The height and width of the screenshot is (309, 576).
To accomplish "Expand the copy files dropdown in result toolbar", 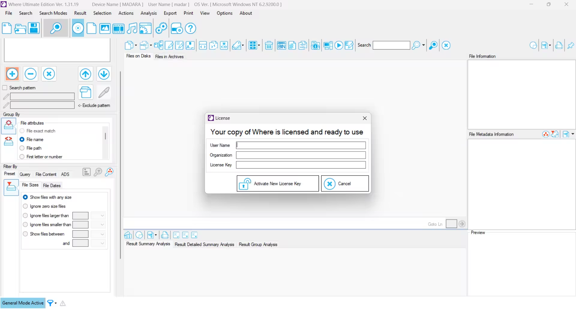I will click(136, 45).
